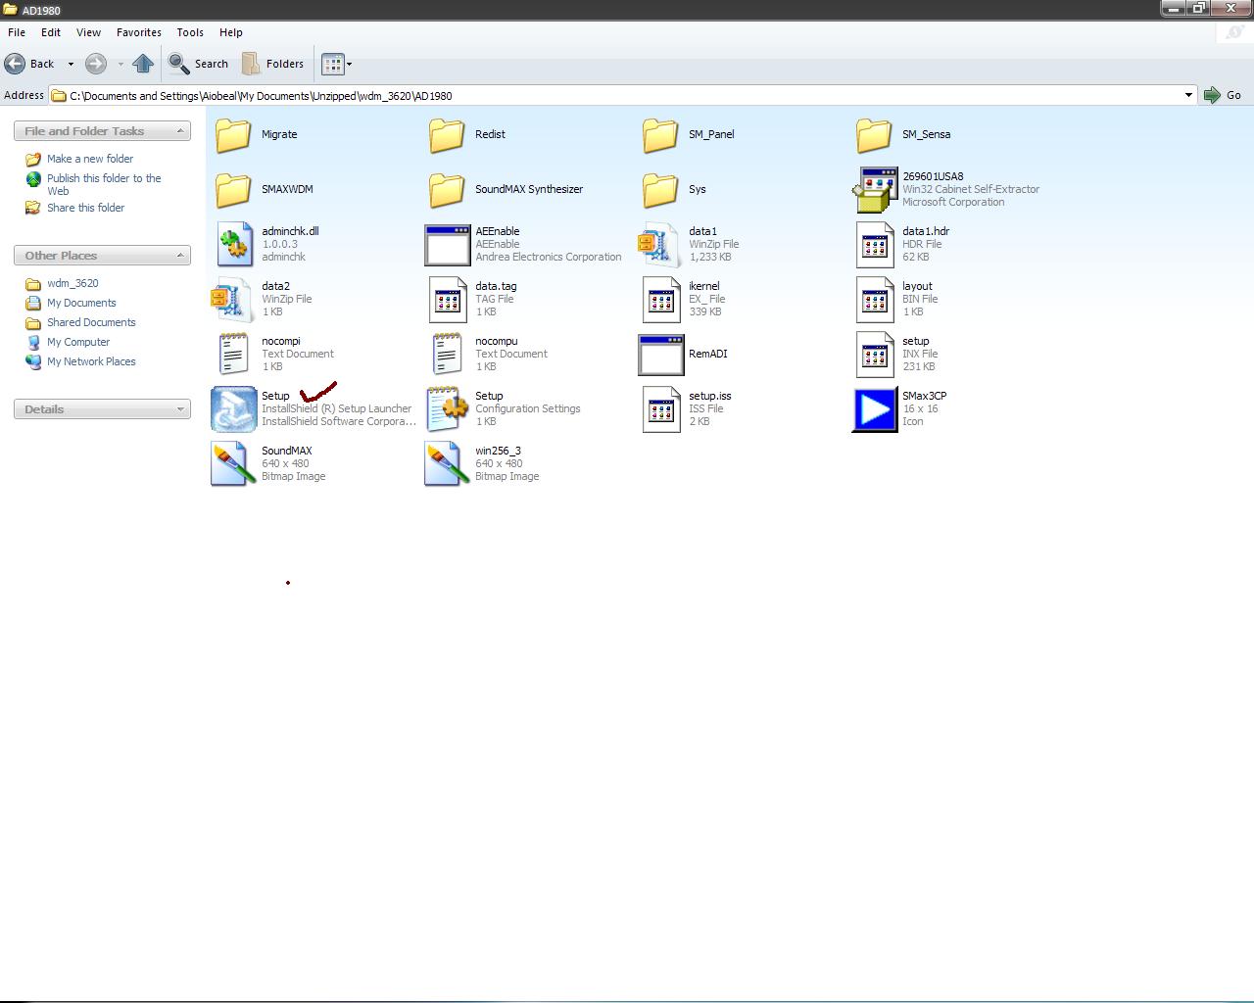Open the Back history dropdown arrow

[x=71, y=65]
